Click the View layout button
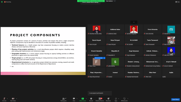Screen dimensions: 181x102 (x=178, y=2)
